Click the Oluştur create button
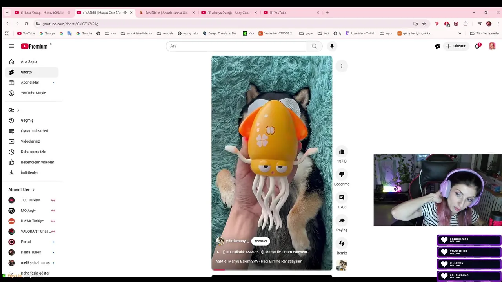This screenshot has width=502, height=282. pos(456,46)
